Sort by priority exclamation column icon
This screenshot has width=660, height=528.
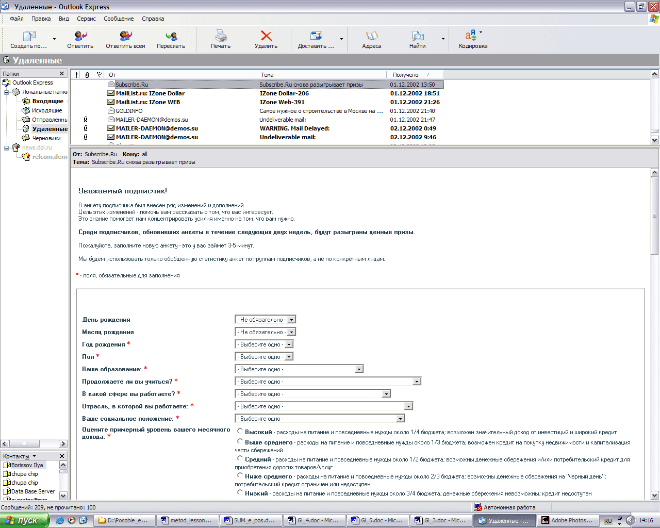[x=77, y=75]
